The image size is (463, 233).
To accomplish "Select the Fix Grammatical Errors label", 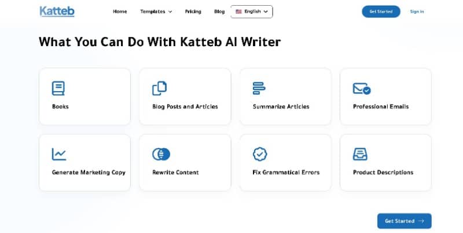I will (286, 172).
